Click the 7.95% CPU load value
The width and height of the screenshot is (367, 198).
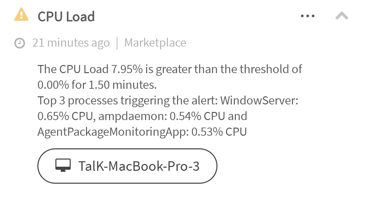127,69
